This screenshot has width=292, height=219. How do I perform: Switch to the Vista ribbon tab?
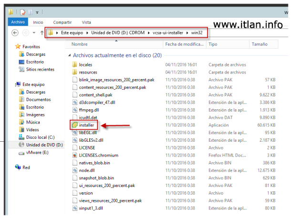(86, 22)
